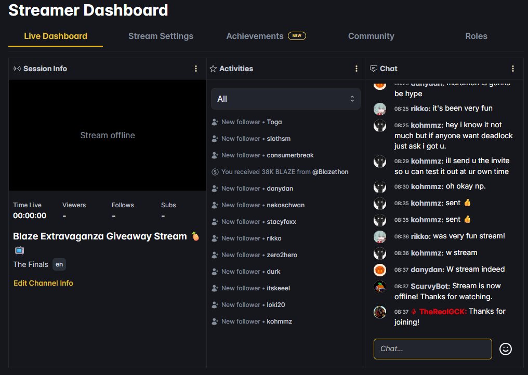Click the Time Live 00:00:00 value
Image resolution: width=528 pixels, height=375 pixels.
tap(30, 216)
